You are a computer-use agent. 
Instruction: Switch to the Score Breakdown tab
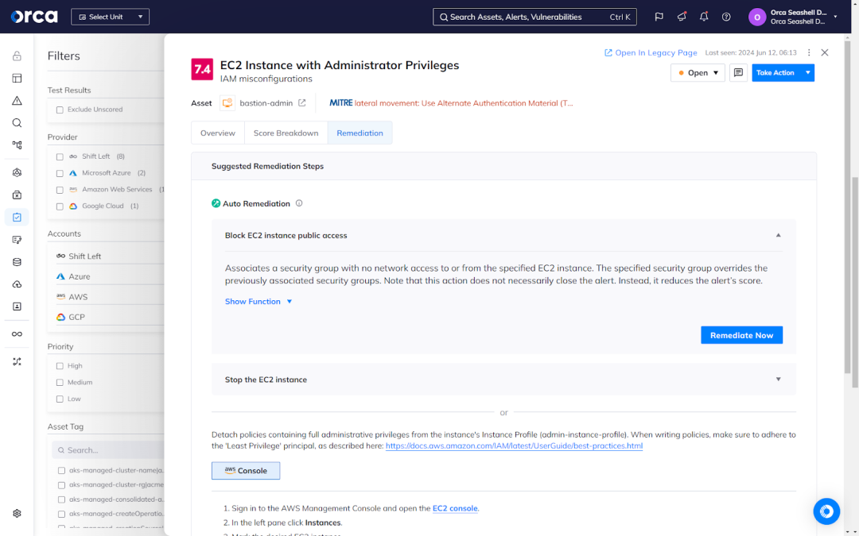click(x=286, y=133)
